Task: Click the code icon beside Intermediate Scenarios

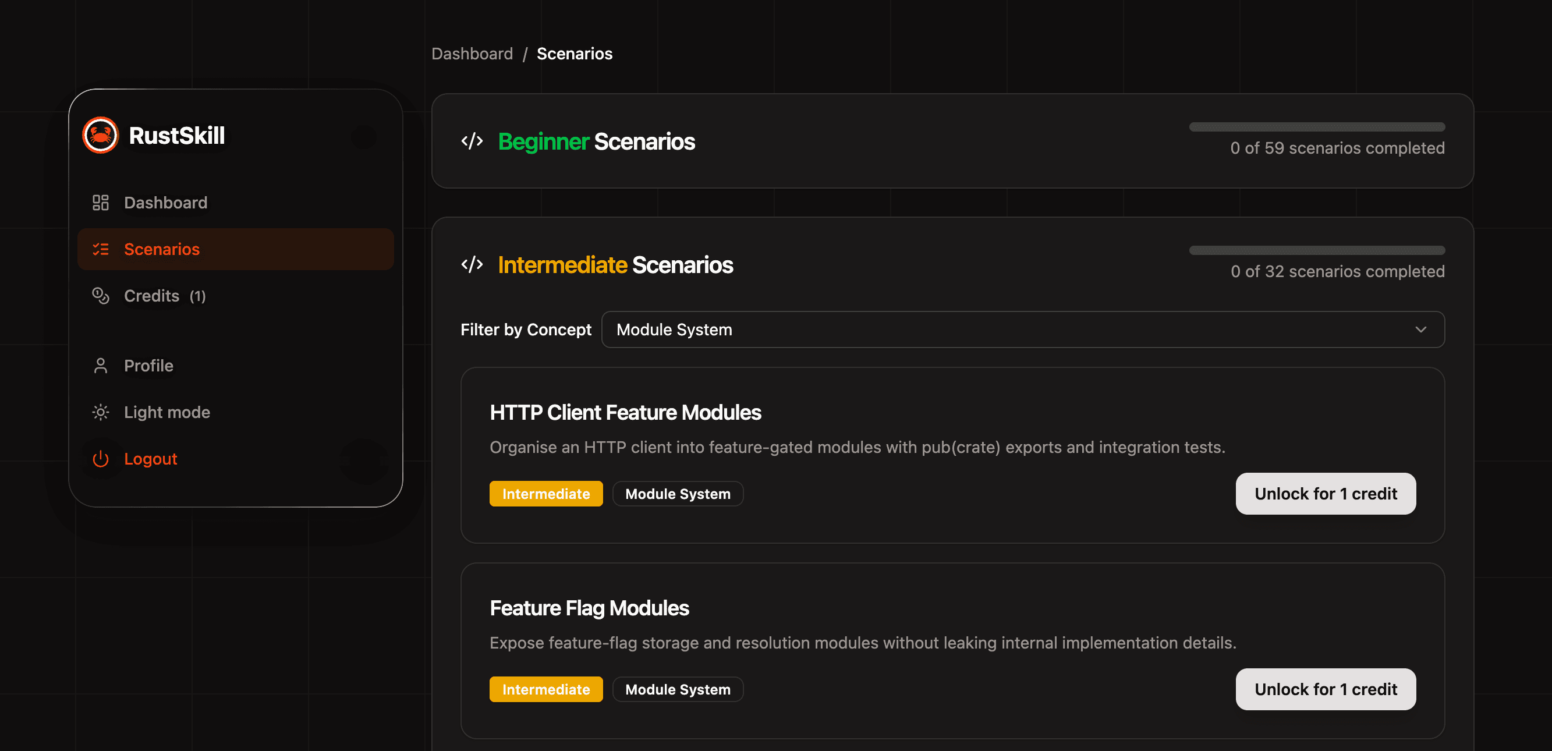Action: (472, 265)
